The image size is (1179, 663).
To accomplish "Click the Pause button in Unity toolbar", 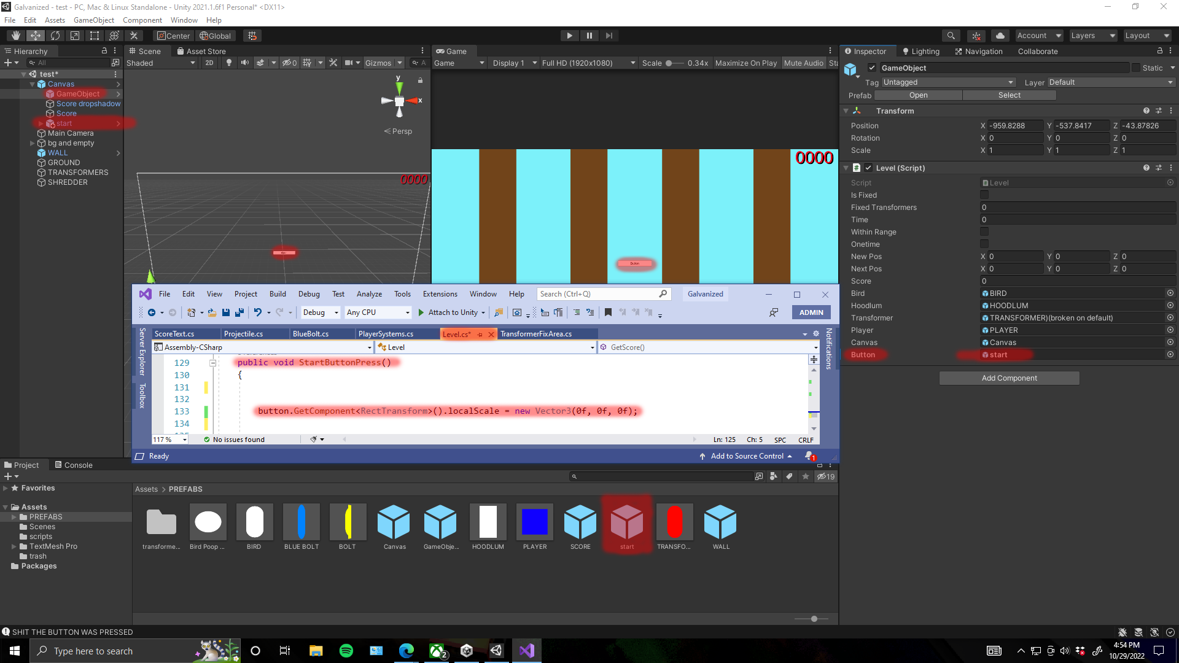I will 589,36.
